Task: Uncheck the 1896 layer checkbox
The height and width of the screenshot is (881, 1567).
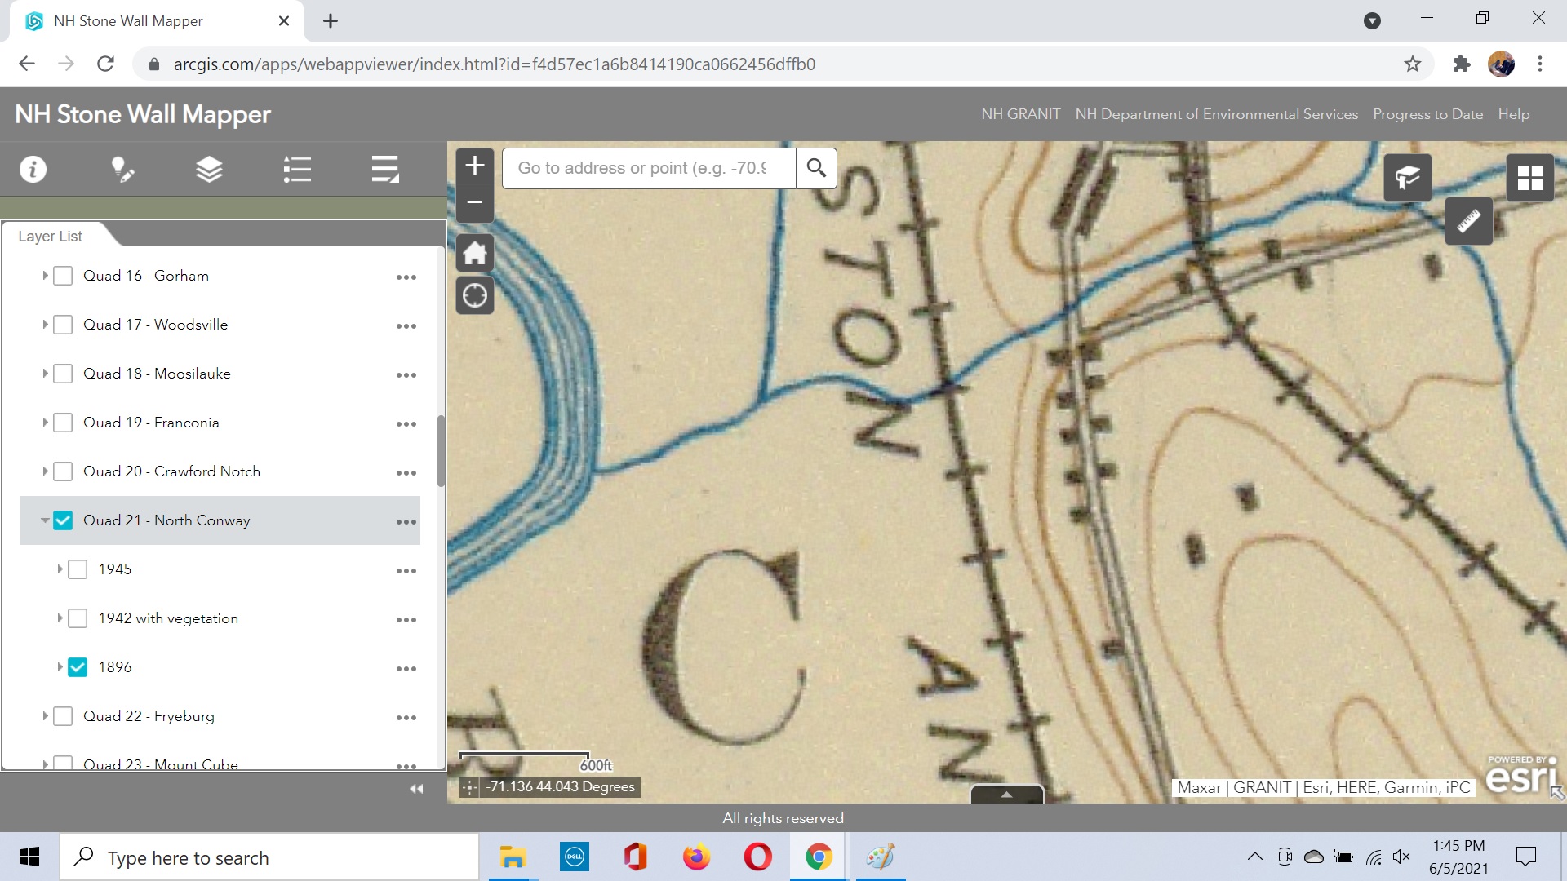Action: [78, 667]
